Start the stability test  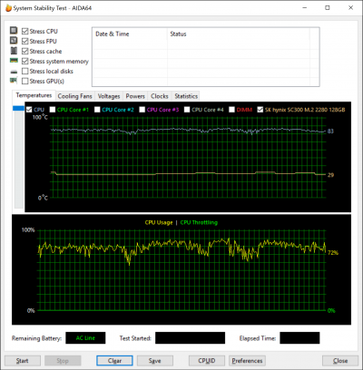click(x=23, y=361)
